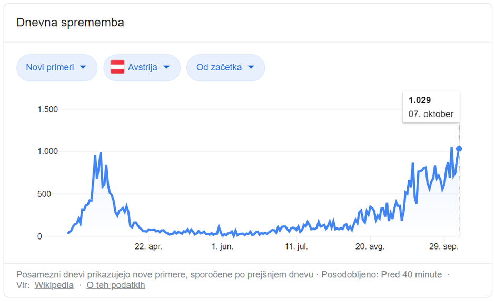Click the 29. sep. axis label
495x301 pixels.
[x=444, y=246]
